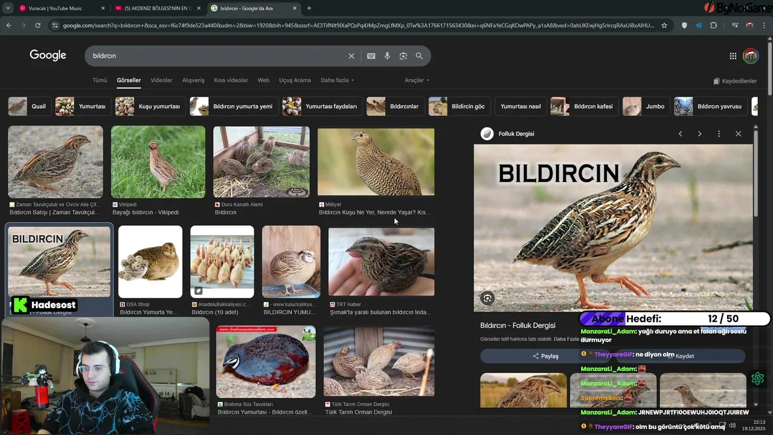
Task: Select the Jumbo chip
Action: [x=646, y=106]
